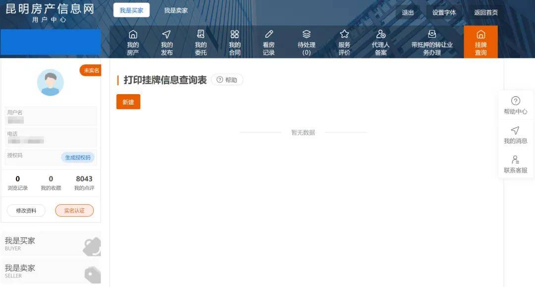This screenshot has width=535, height=287.
Task: Click 实名认证 button
Action: 74,211
